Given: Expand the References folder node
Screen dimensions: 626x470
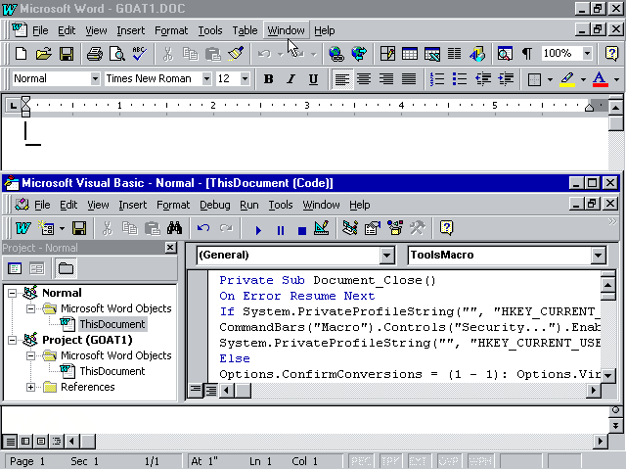Looking at the screenshot, I should [30, 387].
